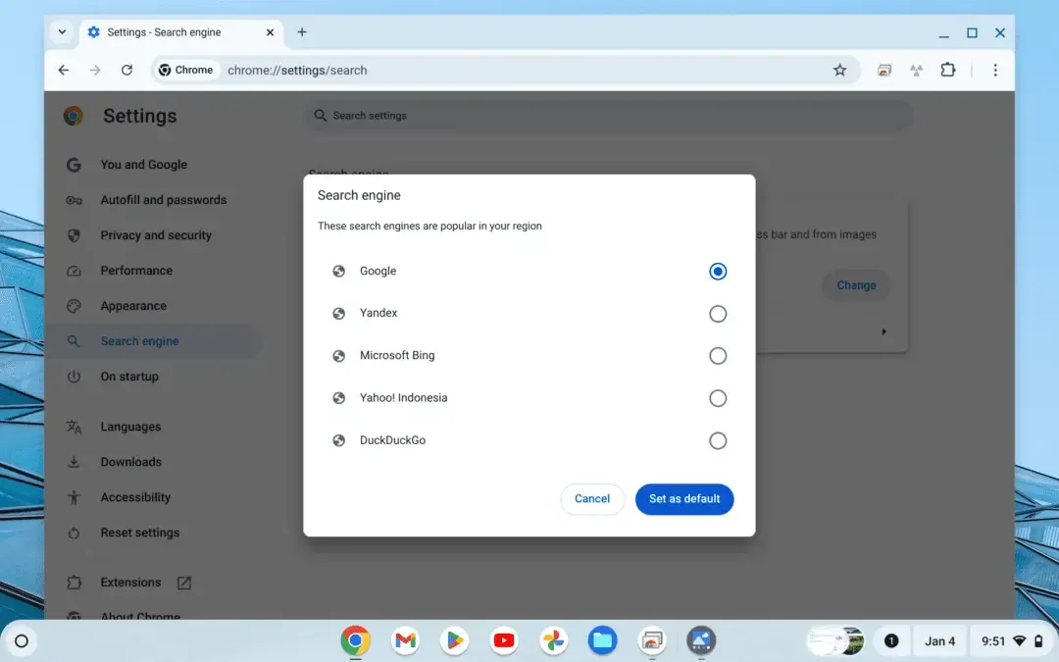The width and height of the screenshot is (1059, 662).
Task: Open the tab search dropdown arrow
Action: [x=62, y=31]
